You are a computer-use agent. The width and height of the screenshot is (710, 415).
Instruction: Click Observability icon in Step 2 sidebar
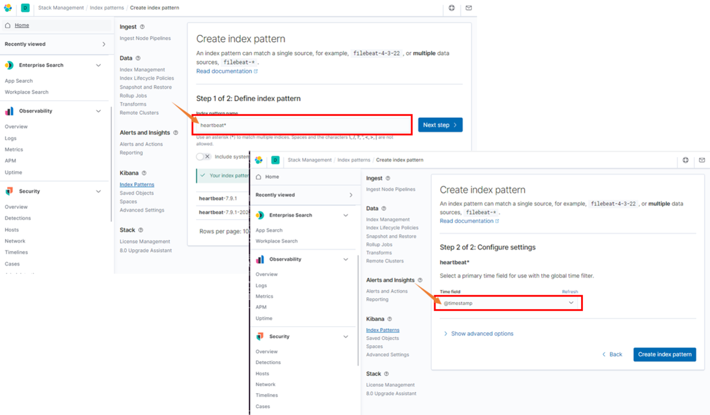click(x=260, y=259)
